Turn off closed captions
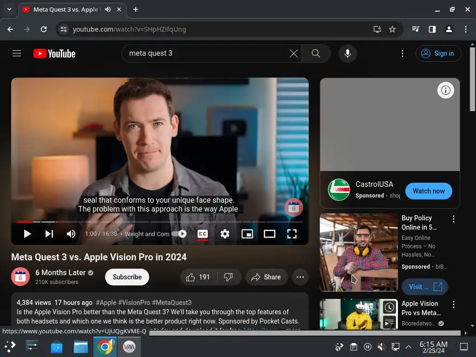The height and width of the screenshot is (357, 476). pos(203,234)
